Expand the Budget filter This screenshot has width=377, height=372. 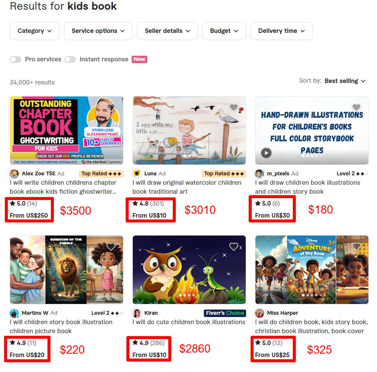tap(224, 31)
